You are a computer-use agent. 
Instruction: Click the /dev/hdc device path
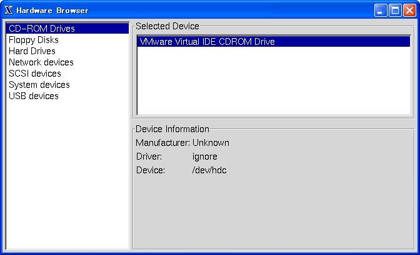209,170
